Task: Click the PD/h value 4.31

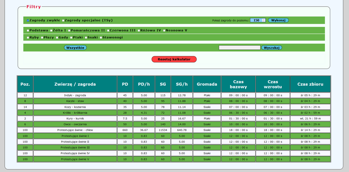Action: (144, 113)
